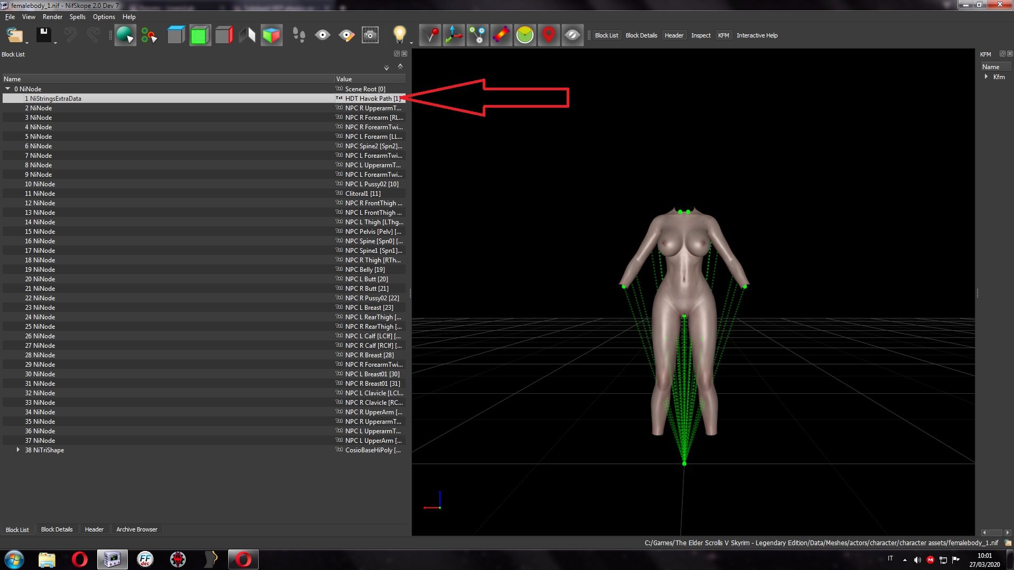Toggle the KFM toolbar button

coord(724,35)
